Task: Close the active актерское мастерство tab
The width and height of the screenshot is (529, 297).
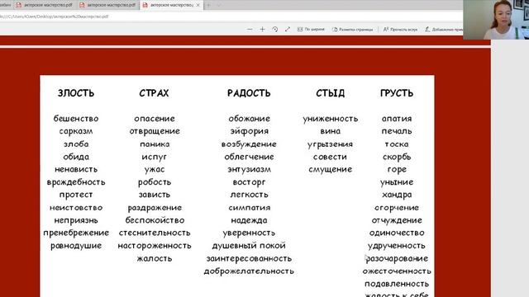Action: [x=198, y=5]
